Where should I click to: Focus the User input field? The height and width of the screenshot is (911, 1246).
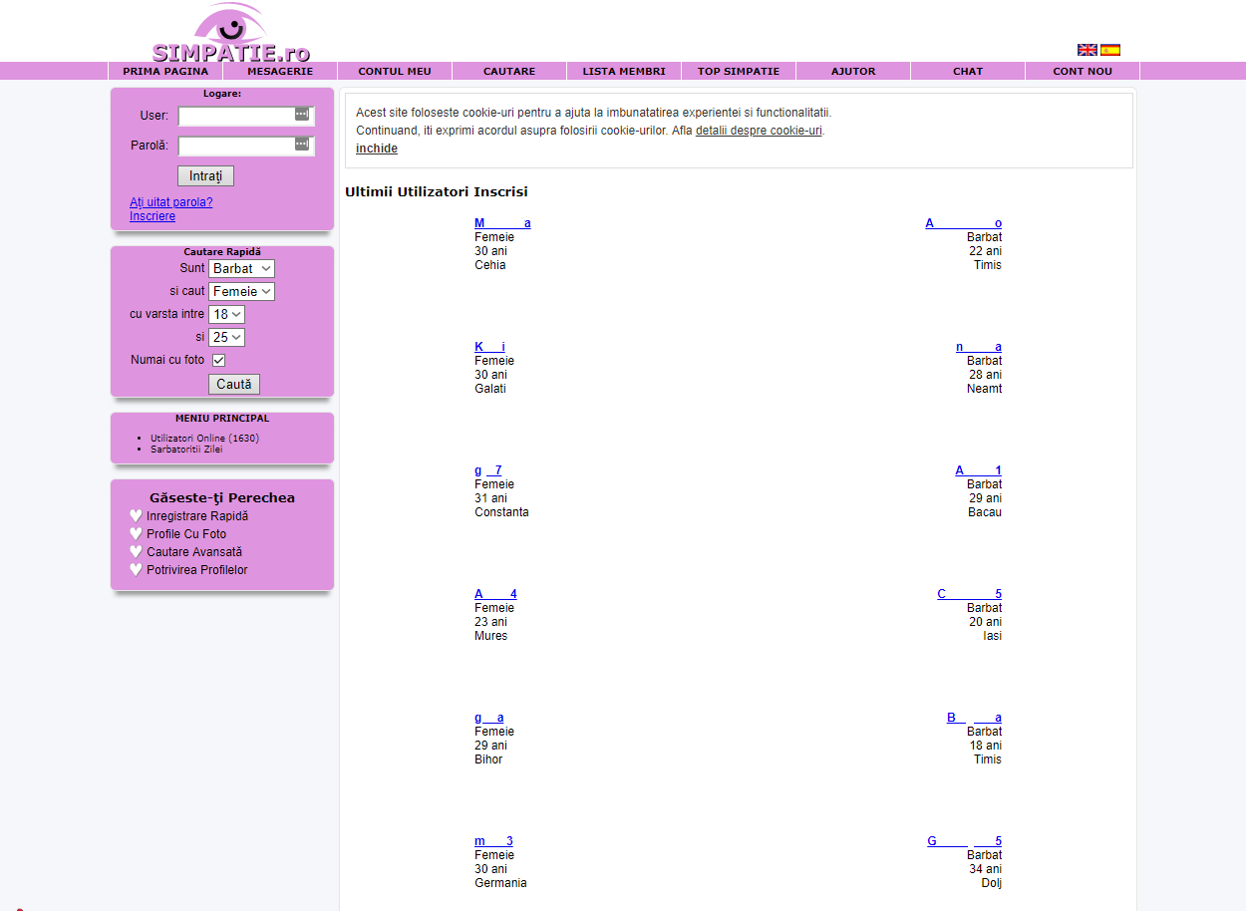(x=235, y=116)
